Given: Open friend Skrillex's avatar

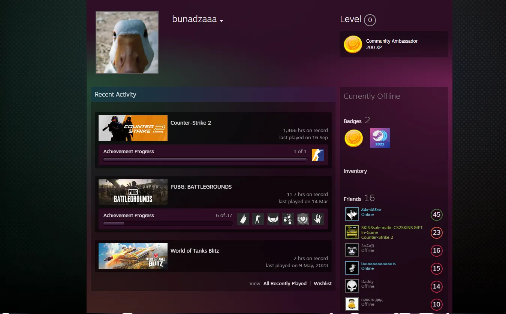Looking at the screenshot, I should pos(352,214).
